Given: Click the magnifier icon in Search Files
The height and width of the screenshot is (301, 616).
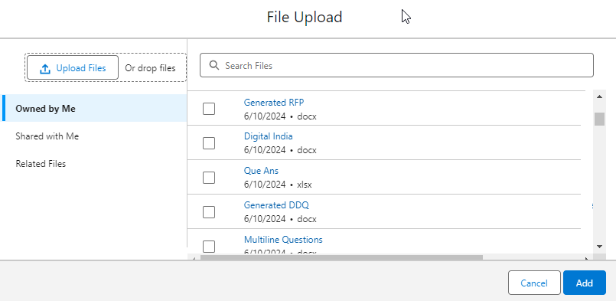Looking at the screenshot, I should [214, 65].
